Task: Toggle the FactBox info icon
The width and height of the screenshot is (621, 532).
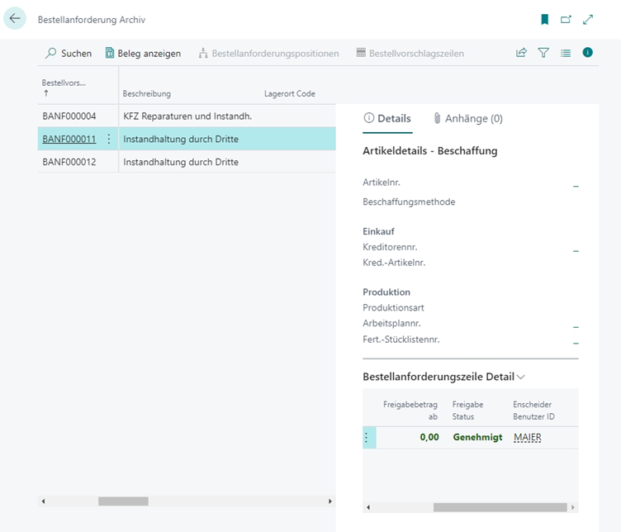Action: tap(588, 53)
